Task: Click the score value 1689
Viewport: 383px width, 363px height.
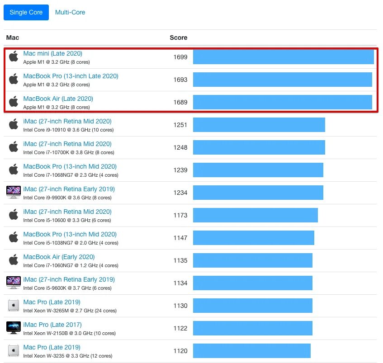Action: click(180, 102)
